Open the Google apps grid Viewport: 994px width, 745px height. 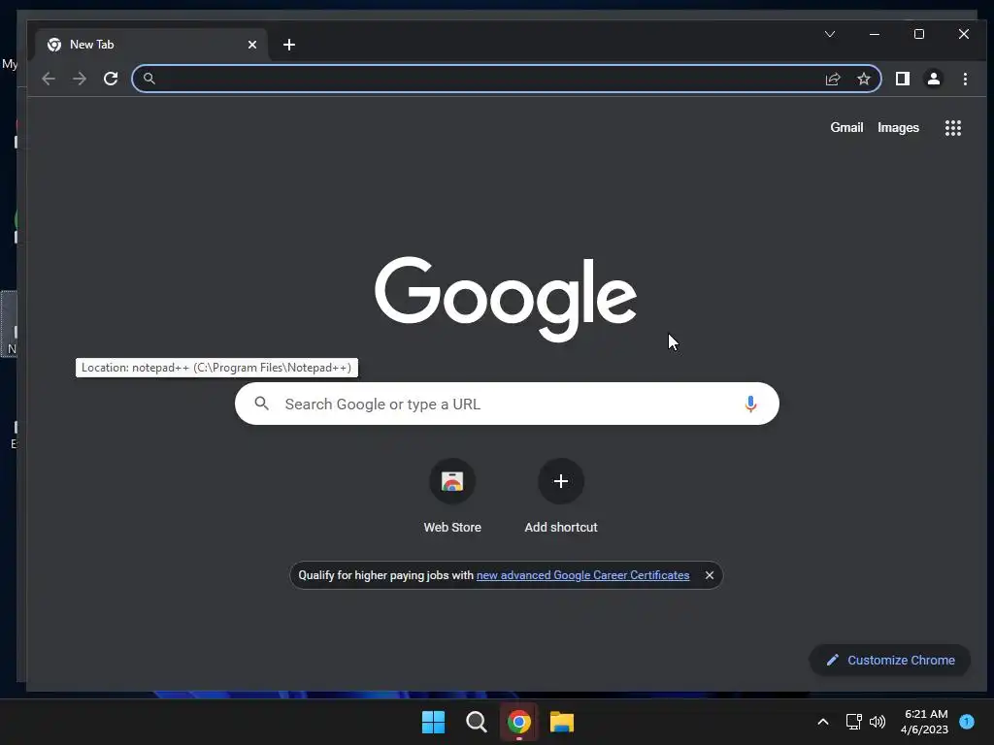953,128
